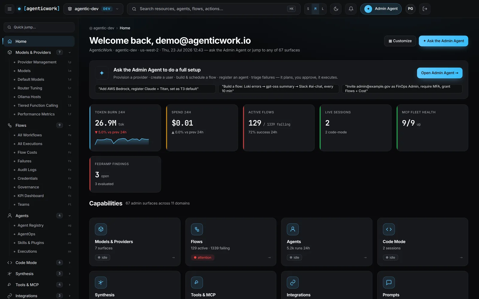Image resolution: width=479 pixels, height=299 pixels.
Task: Collapse the Models & Providers section
Action: [69, 53]
